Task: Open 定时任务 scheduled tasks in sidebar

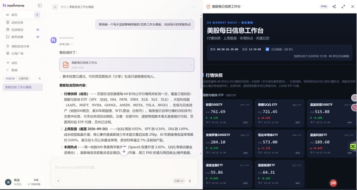Action: [22, 22]
